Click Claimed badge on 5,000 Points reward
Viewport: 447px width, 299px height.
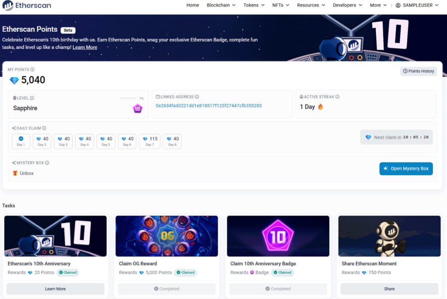click(x=186, y=272)
